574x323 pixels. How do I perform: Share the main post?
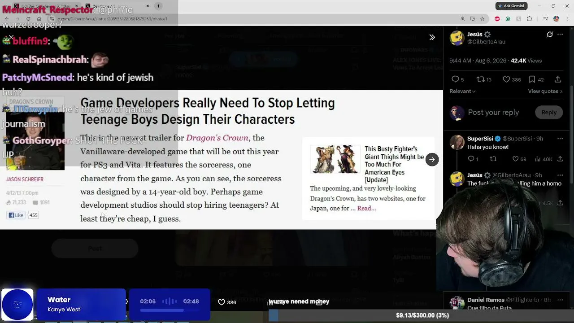[558, 79]
